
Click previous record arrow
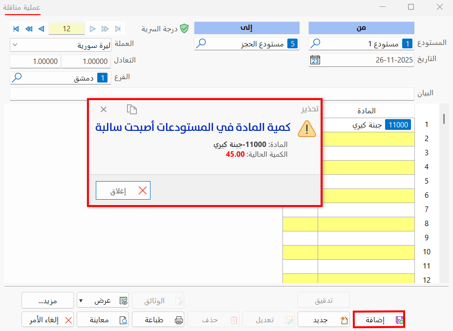(x=41, y=29)
